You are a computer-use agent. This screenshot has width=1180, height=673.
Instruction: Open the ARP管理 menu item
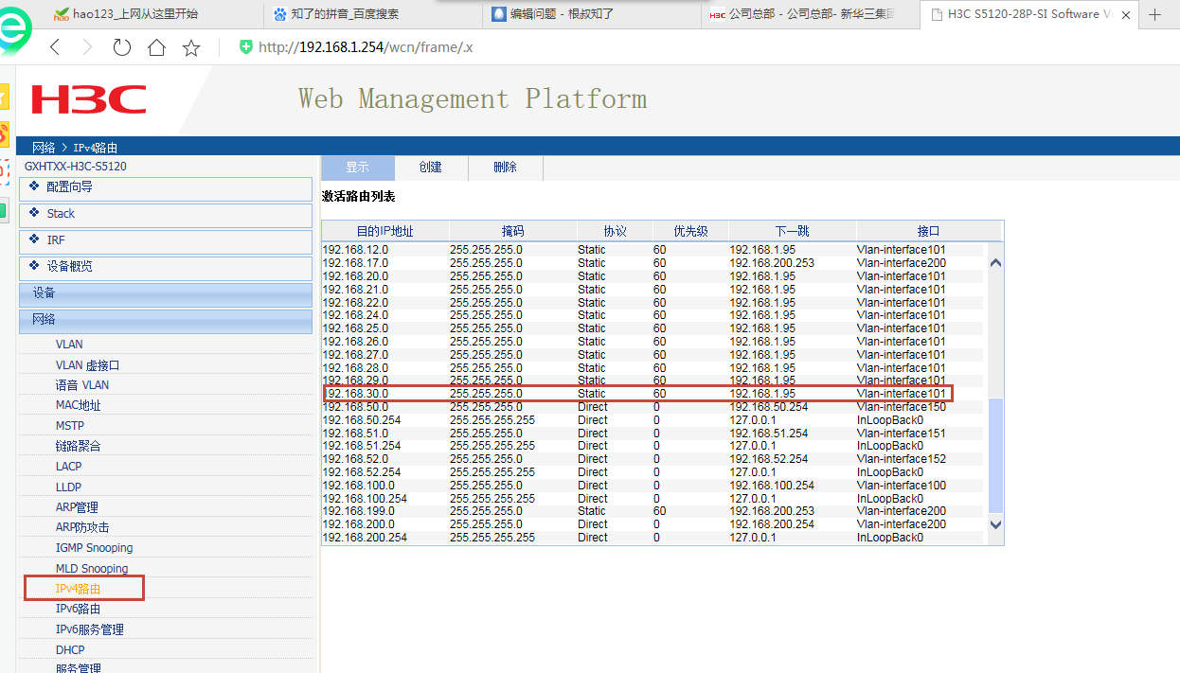(77, 508)
